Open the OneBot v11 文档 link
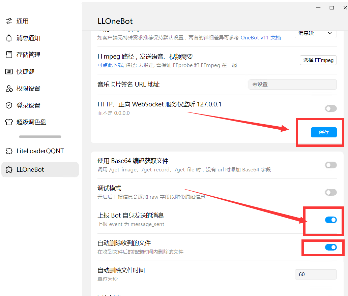348x296 pixels. tap(260, 38)
